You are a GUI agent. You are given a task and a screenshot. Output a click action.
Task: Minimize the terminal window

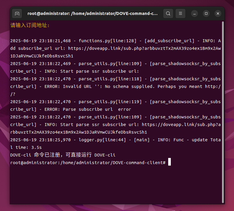click(x=195, y=13)
